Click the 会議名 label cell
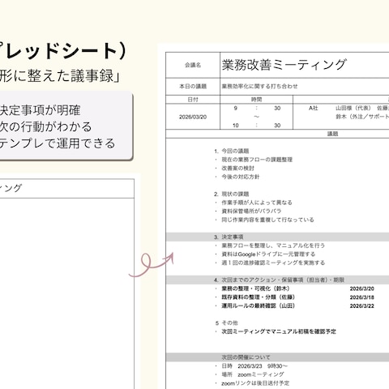The height and width of the screenshot is (389, 389). click(x=193, y=65)
